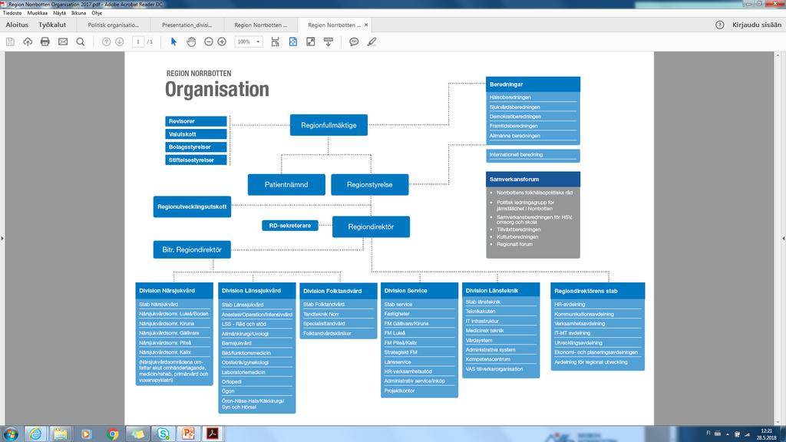Click the Division Länssjukvård header

point(256,290)
